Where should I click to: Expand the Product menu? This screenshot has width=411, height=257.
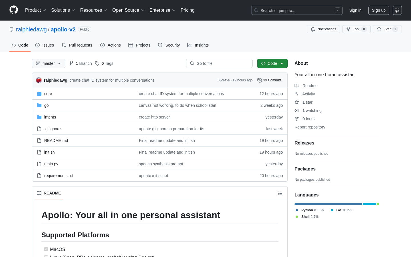coord(35,10)
